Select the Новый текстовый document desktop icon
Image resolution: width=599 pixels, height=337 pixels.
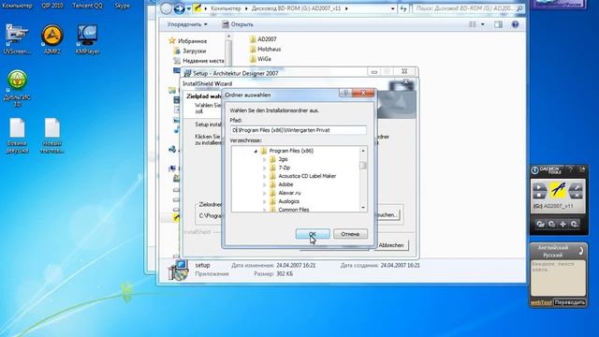(x=52, y=136)
